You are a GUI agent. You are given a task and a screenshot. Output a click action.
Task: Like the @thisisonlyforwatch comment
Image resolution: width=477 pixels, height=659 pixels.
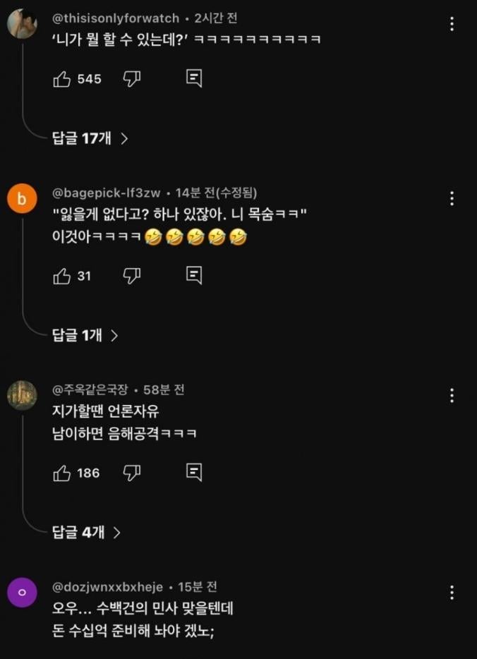[x=62, y=79]
